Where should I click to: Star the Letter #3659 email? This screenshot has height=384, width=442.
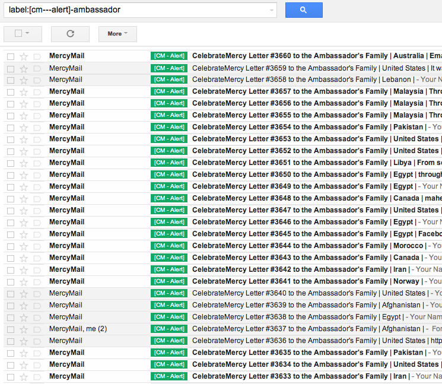[24, 69]
